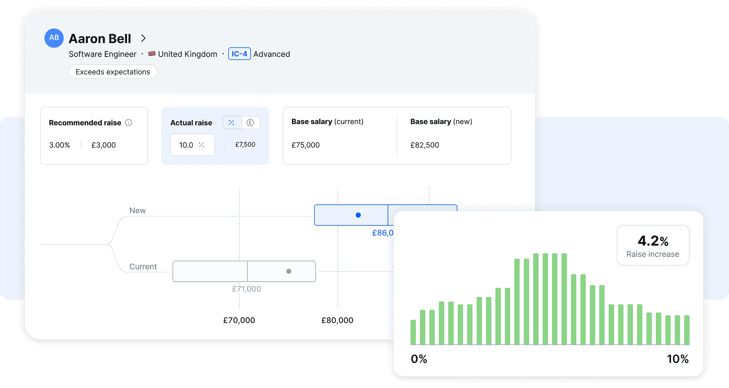Open Recommended raise info icon
The width and height of the screenshot is (729, 388).
coord(129,123)
